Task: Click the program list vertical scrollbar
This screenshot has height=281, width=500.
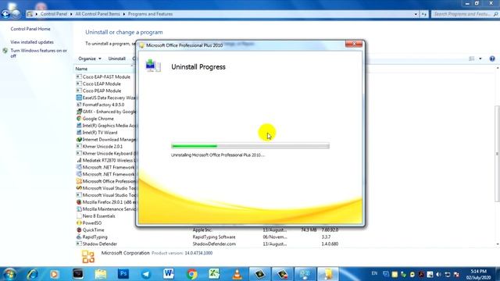Action: (x=497, y=153)
